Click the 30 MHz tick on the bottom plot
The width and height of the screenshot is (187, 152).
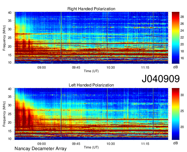pos(10,105)
